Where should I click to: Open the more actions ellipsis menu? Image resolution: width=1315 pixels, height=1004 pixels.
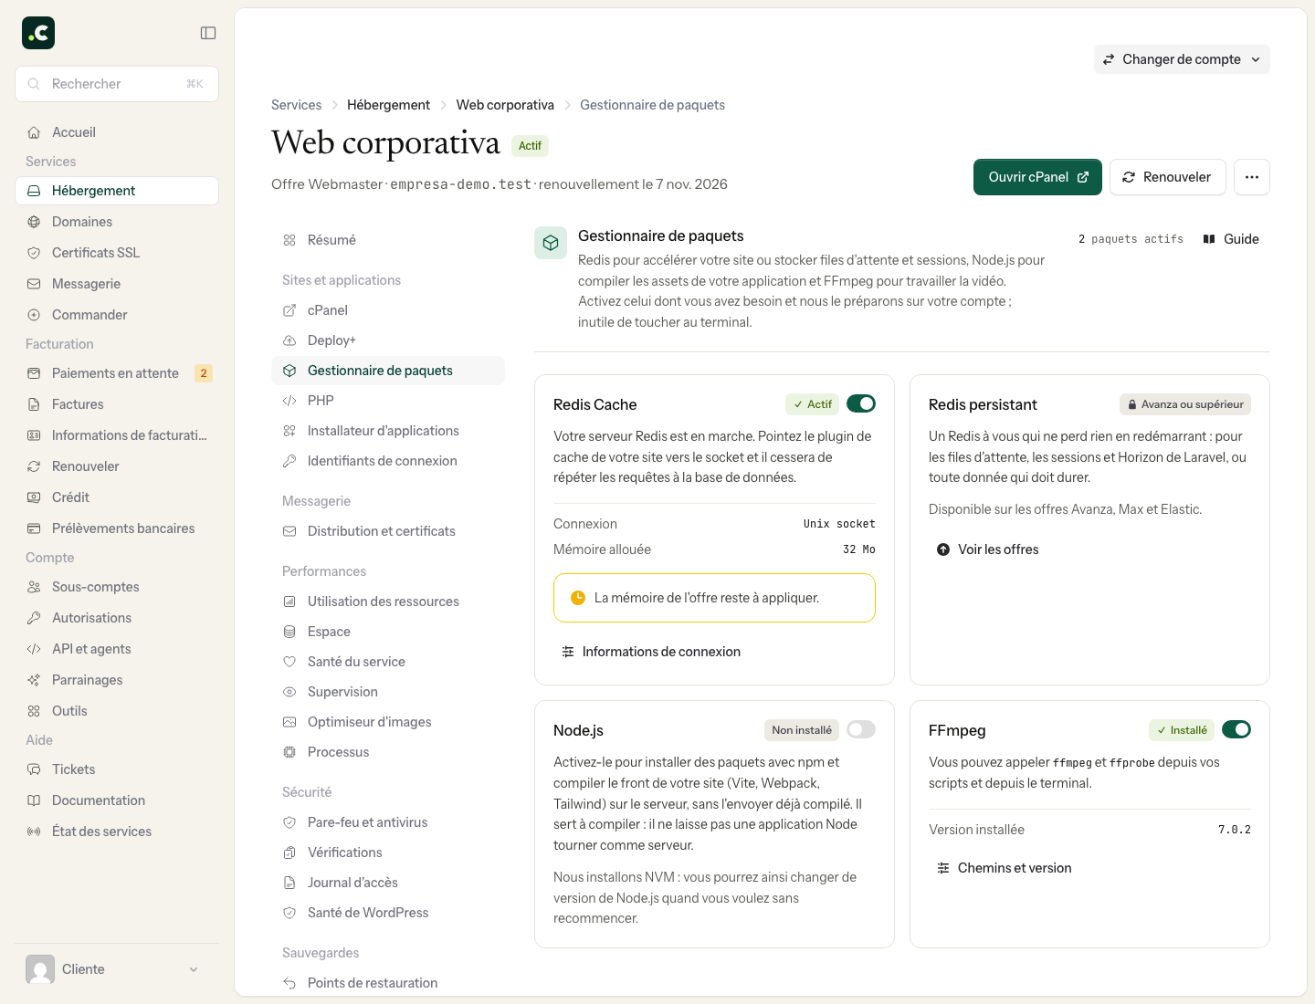point(1252,177)
